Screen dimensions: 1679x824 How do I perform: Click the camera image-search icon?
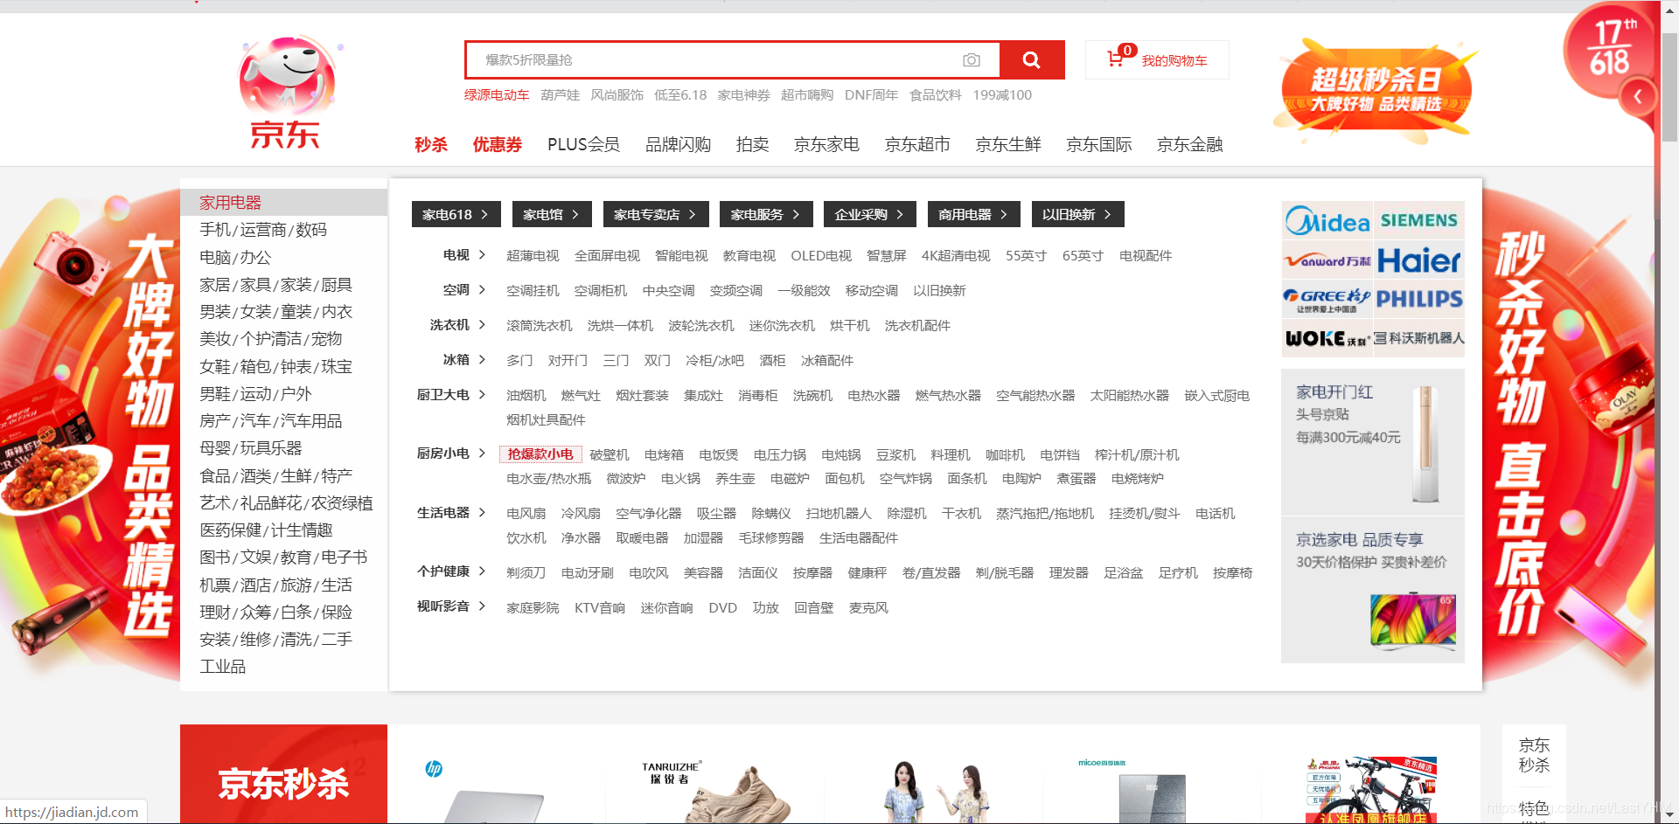971,60
